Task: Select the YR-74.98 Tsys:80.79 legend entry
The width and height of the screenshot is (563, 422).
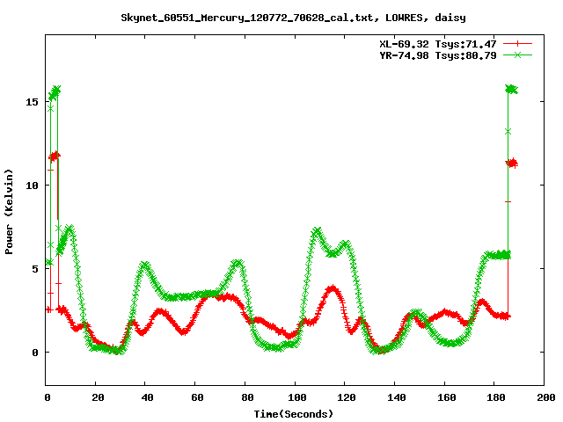Action: (x=438, y=55)
